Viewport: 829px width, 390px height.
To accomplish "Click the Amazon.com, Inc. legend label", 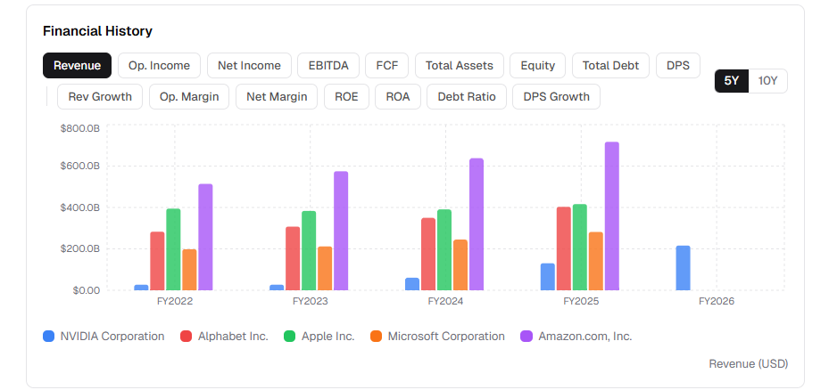I will 585,337.
